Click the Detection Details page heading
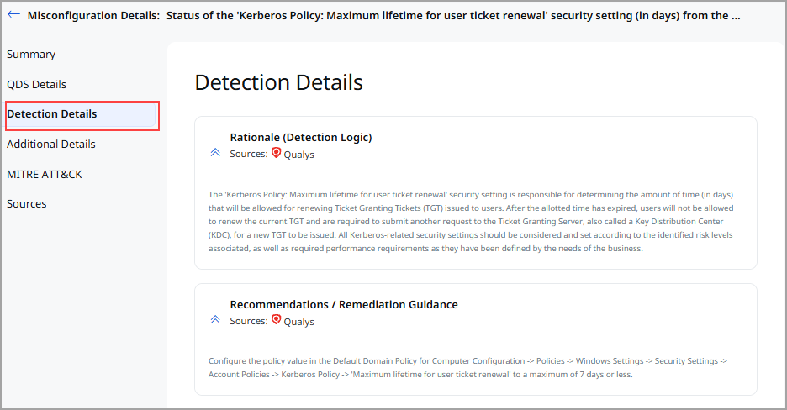Viewport: 787px width, 410px height. tap(278, 82)
